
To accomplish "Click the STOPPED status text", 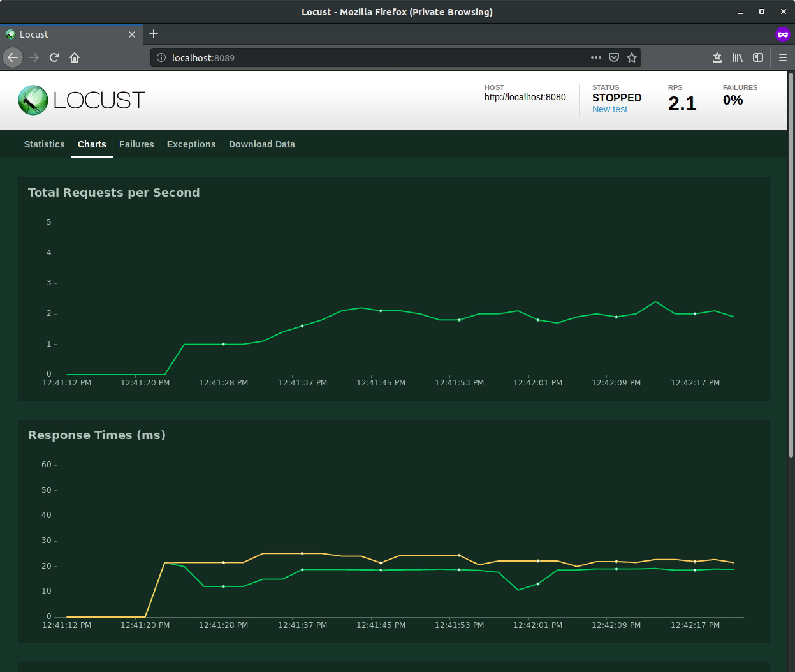I will point(616,98).
